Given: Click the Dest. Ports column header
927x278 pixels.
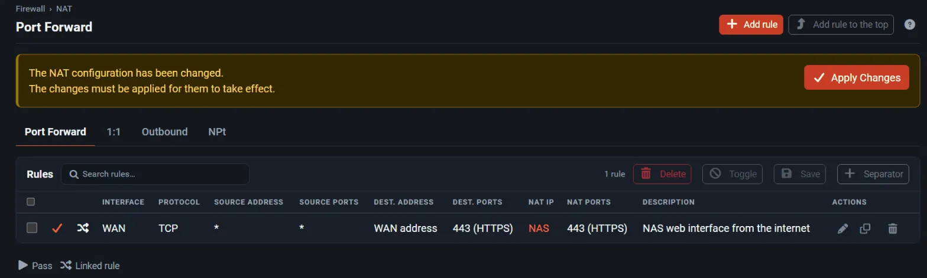Looking at the screenshot, I should click(477, 202).
